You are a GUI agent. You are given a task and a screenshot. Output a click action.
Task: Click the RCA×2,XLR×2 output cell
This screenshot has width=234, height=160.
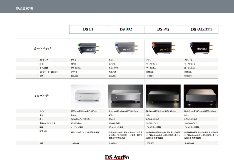pyautogui.click(x=153, y=119)
